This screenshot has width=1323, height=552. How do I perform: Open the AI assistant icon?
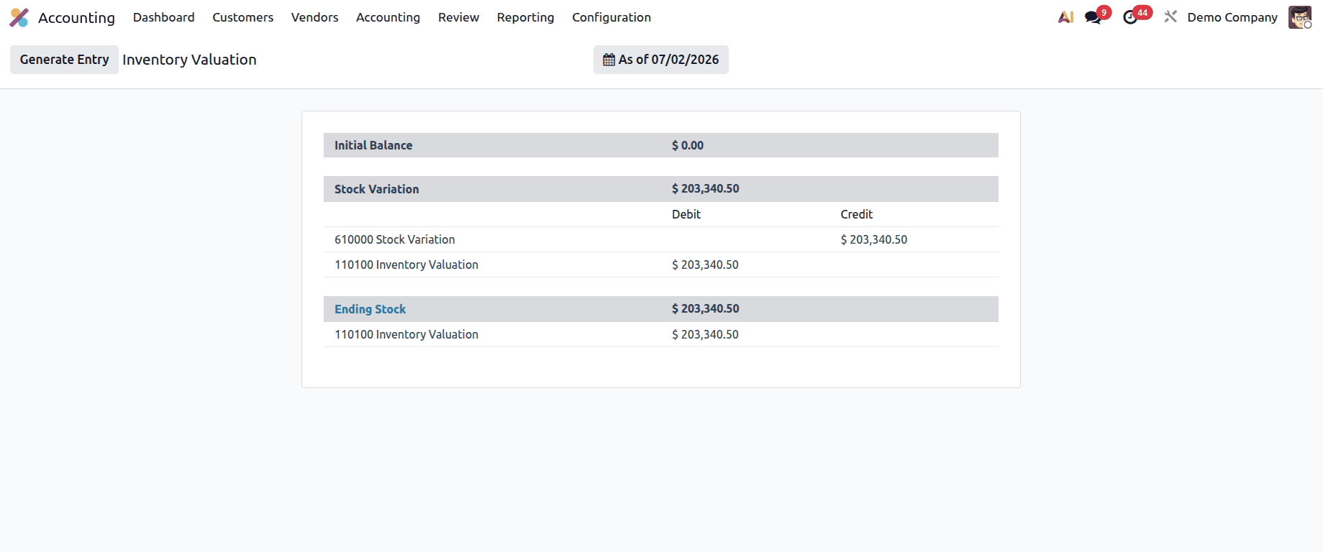click(1065, 17)
